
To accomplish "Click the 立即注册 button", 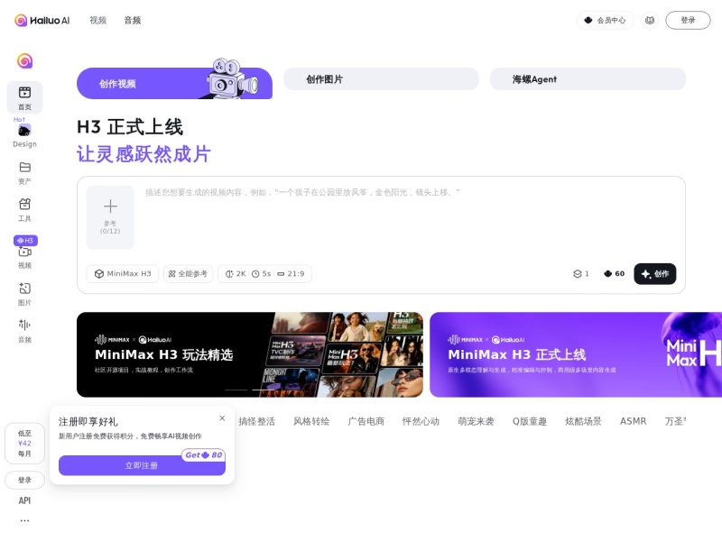I will pyautogui.click(x=142, y=465).
